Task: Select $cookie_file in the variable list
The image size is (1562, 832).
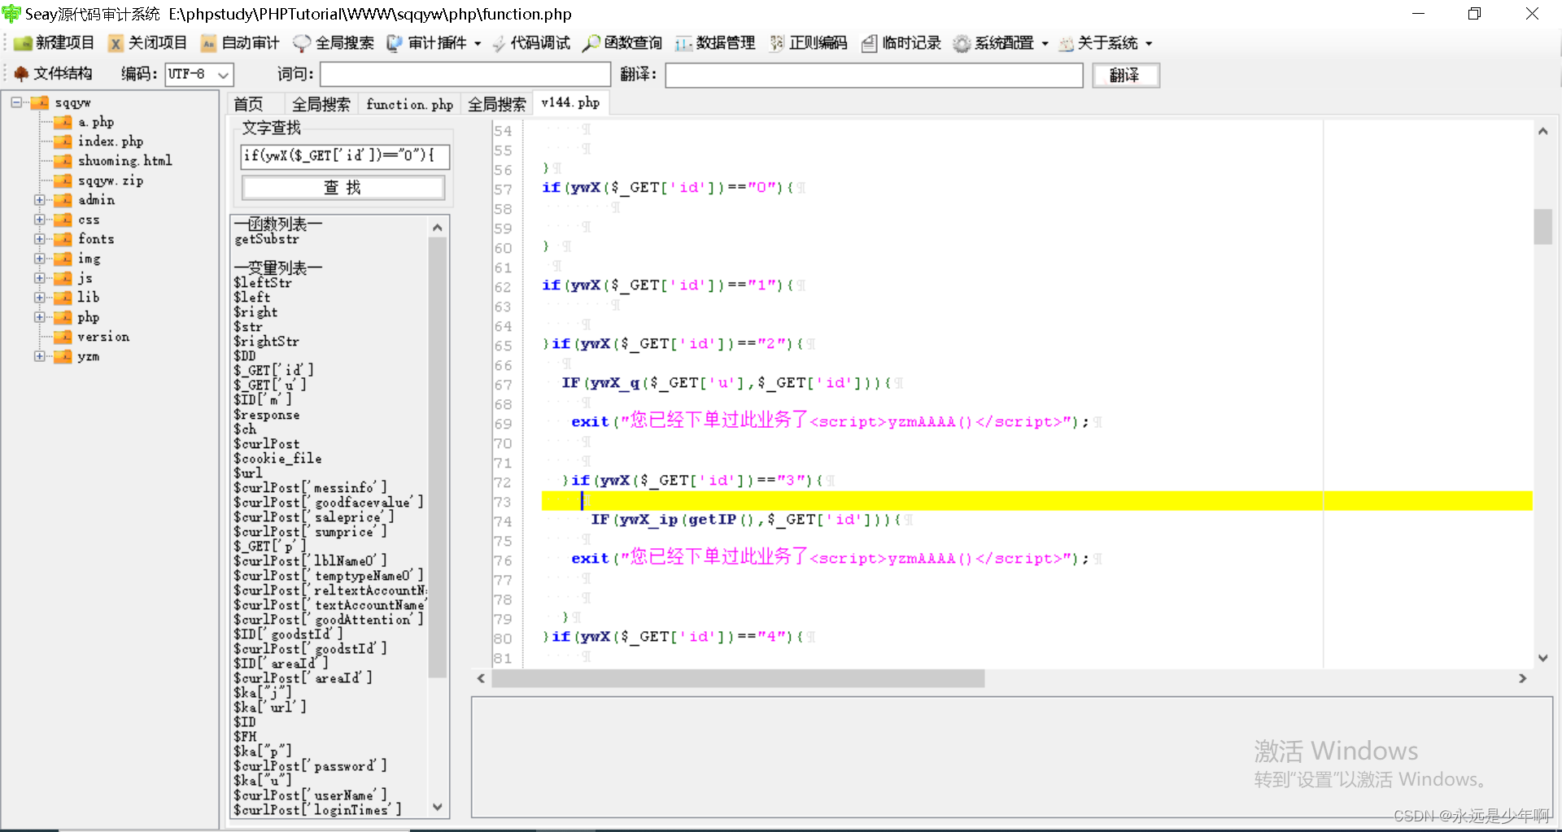Action: [x=277, y=459]
